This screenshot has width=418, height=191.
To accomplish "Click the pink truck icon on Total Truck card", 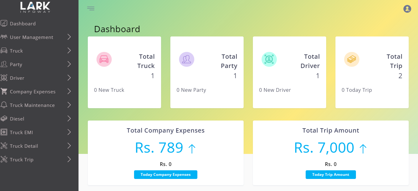I will pyautogui.click(x=104, y=59).
